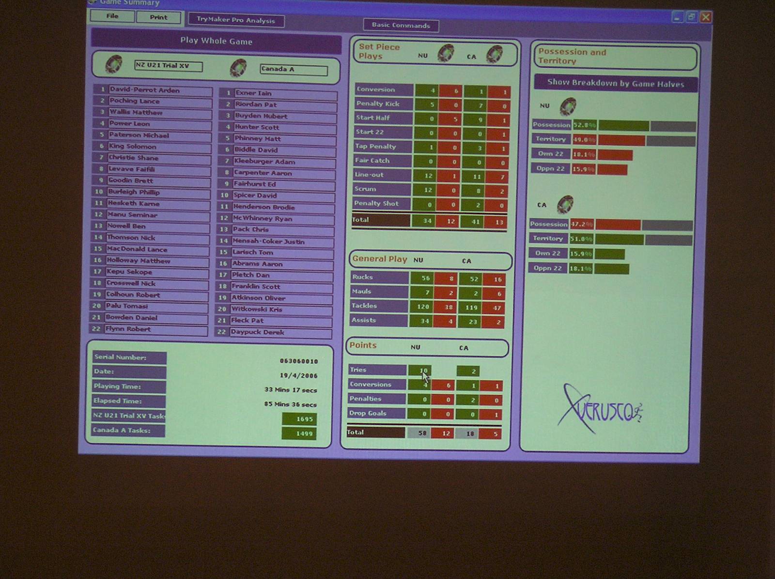Viewport: 775px width, 579px height.
Task: Click rugby ball icon left of Canada A field
Action: (238, 68)
